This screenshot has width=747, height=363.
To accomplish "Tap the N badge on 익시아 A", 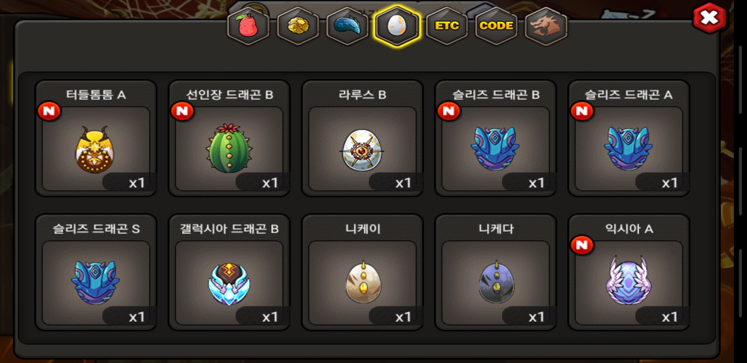I will 582,245.
